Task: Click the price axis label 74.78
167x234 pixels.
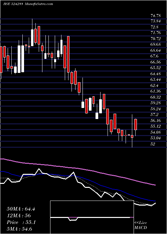Action: pos(156,15)
